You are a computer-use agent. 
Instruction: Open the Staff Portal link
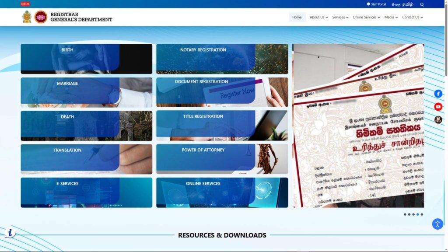(x=376, y=4)
